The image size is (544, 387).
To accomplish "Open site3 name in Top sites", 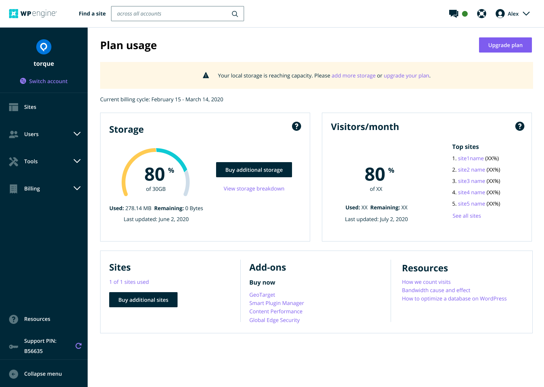I will pos(471,181).
